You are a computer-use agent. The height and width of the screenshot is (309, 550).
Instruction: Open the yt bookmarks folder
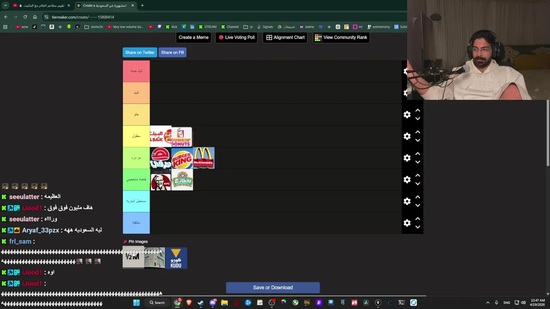(x=248, y=27)
